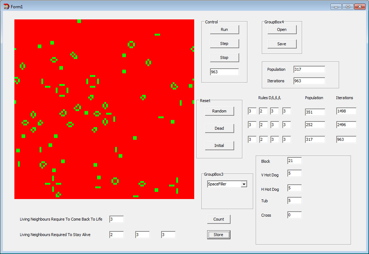Image resolution: width=369 pixels, height=254 pixels.
Task: Click the Save button in GroupBox4
Action: point(282,44)
